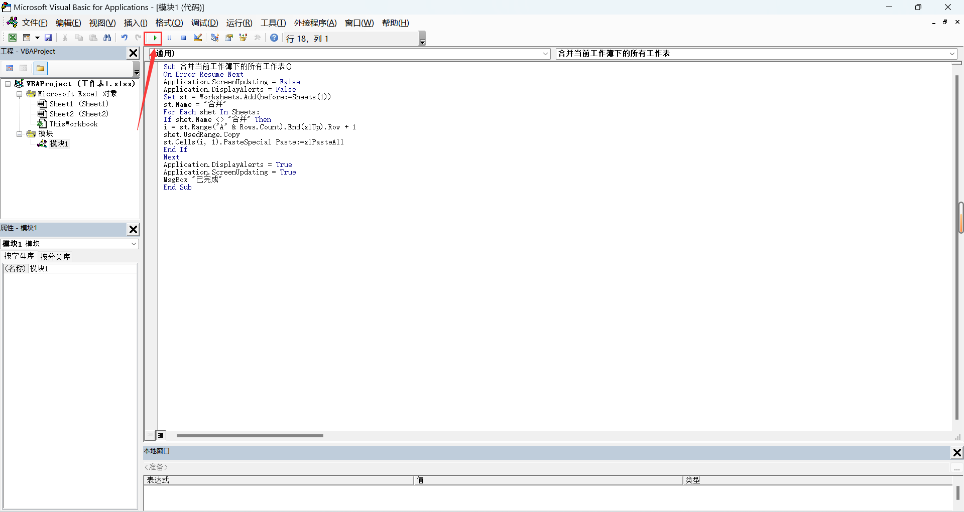Collapse the 模块 folder node
The width and height of the screenshot is (964, 512).
[19, 134]
